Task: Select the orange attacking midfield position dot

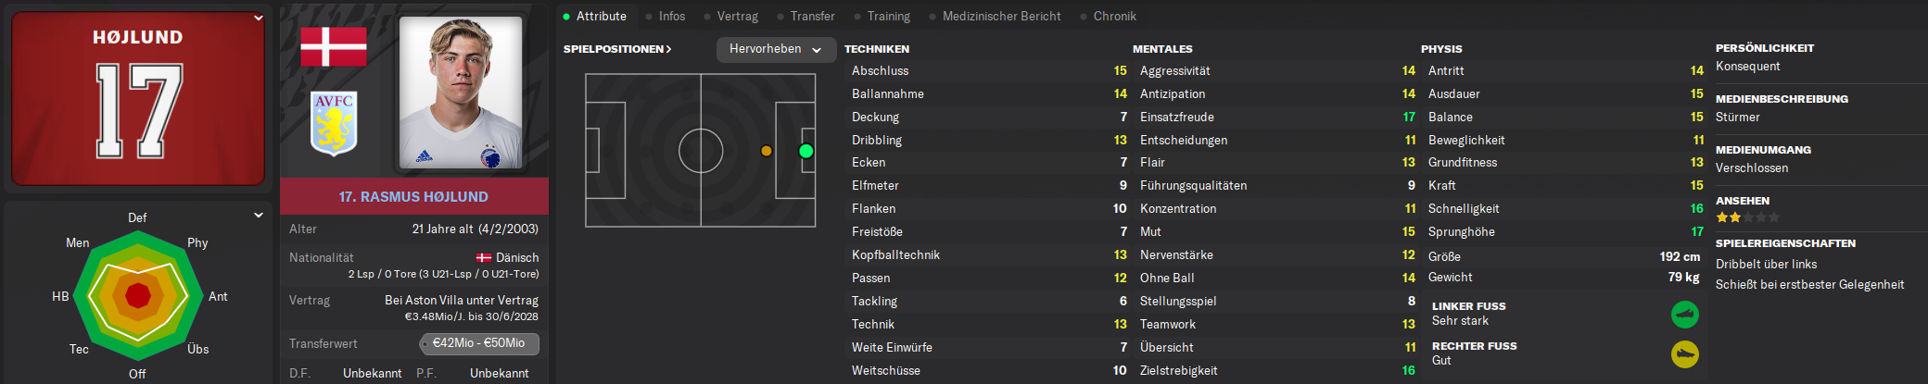Action: coord(766,151)
